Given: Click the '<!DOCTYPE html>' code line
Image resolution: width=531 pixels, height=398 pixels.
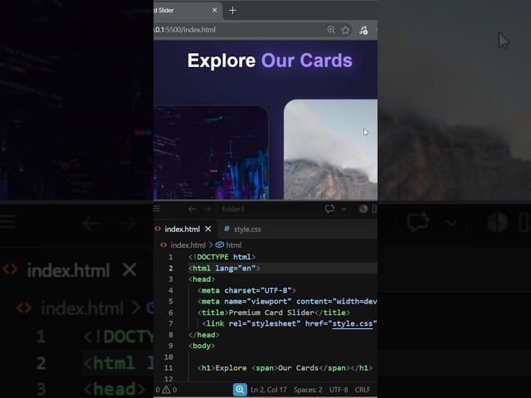Looking at the screenshot, I should pyautogui.click(x=222, y=257).
